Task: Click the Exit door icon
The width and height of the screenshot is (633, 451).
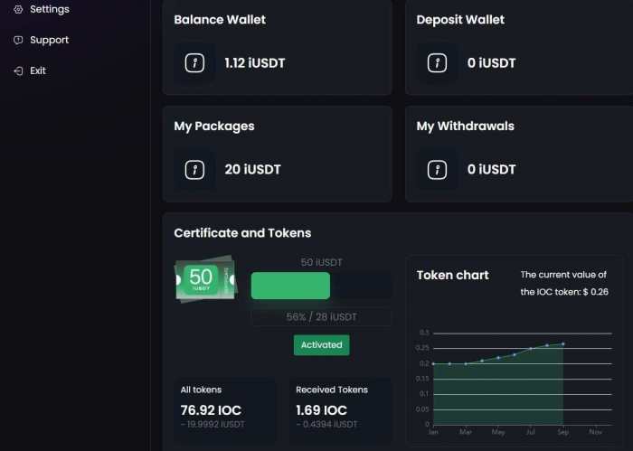Action: 18,70
